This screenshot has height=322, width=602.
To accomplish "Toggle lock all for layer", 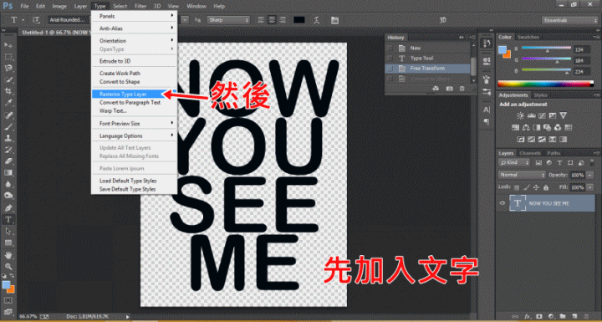I will coord(546,187).
